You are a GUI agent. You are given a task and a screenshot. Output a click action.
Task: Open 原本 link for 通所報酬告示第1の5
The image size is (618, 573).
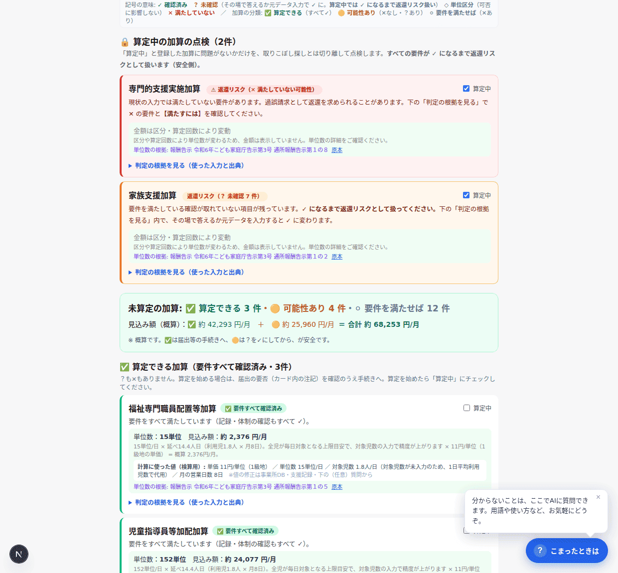coord(337,487)
